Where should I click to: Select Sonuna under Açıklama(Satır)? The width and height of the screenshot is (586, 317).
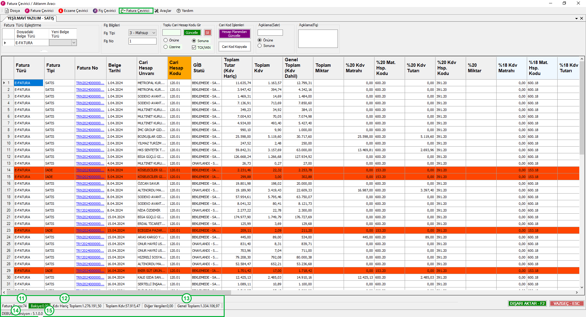click(266, 46)
